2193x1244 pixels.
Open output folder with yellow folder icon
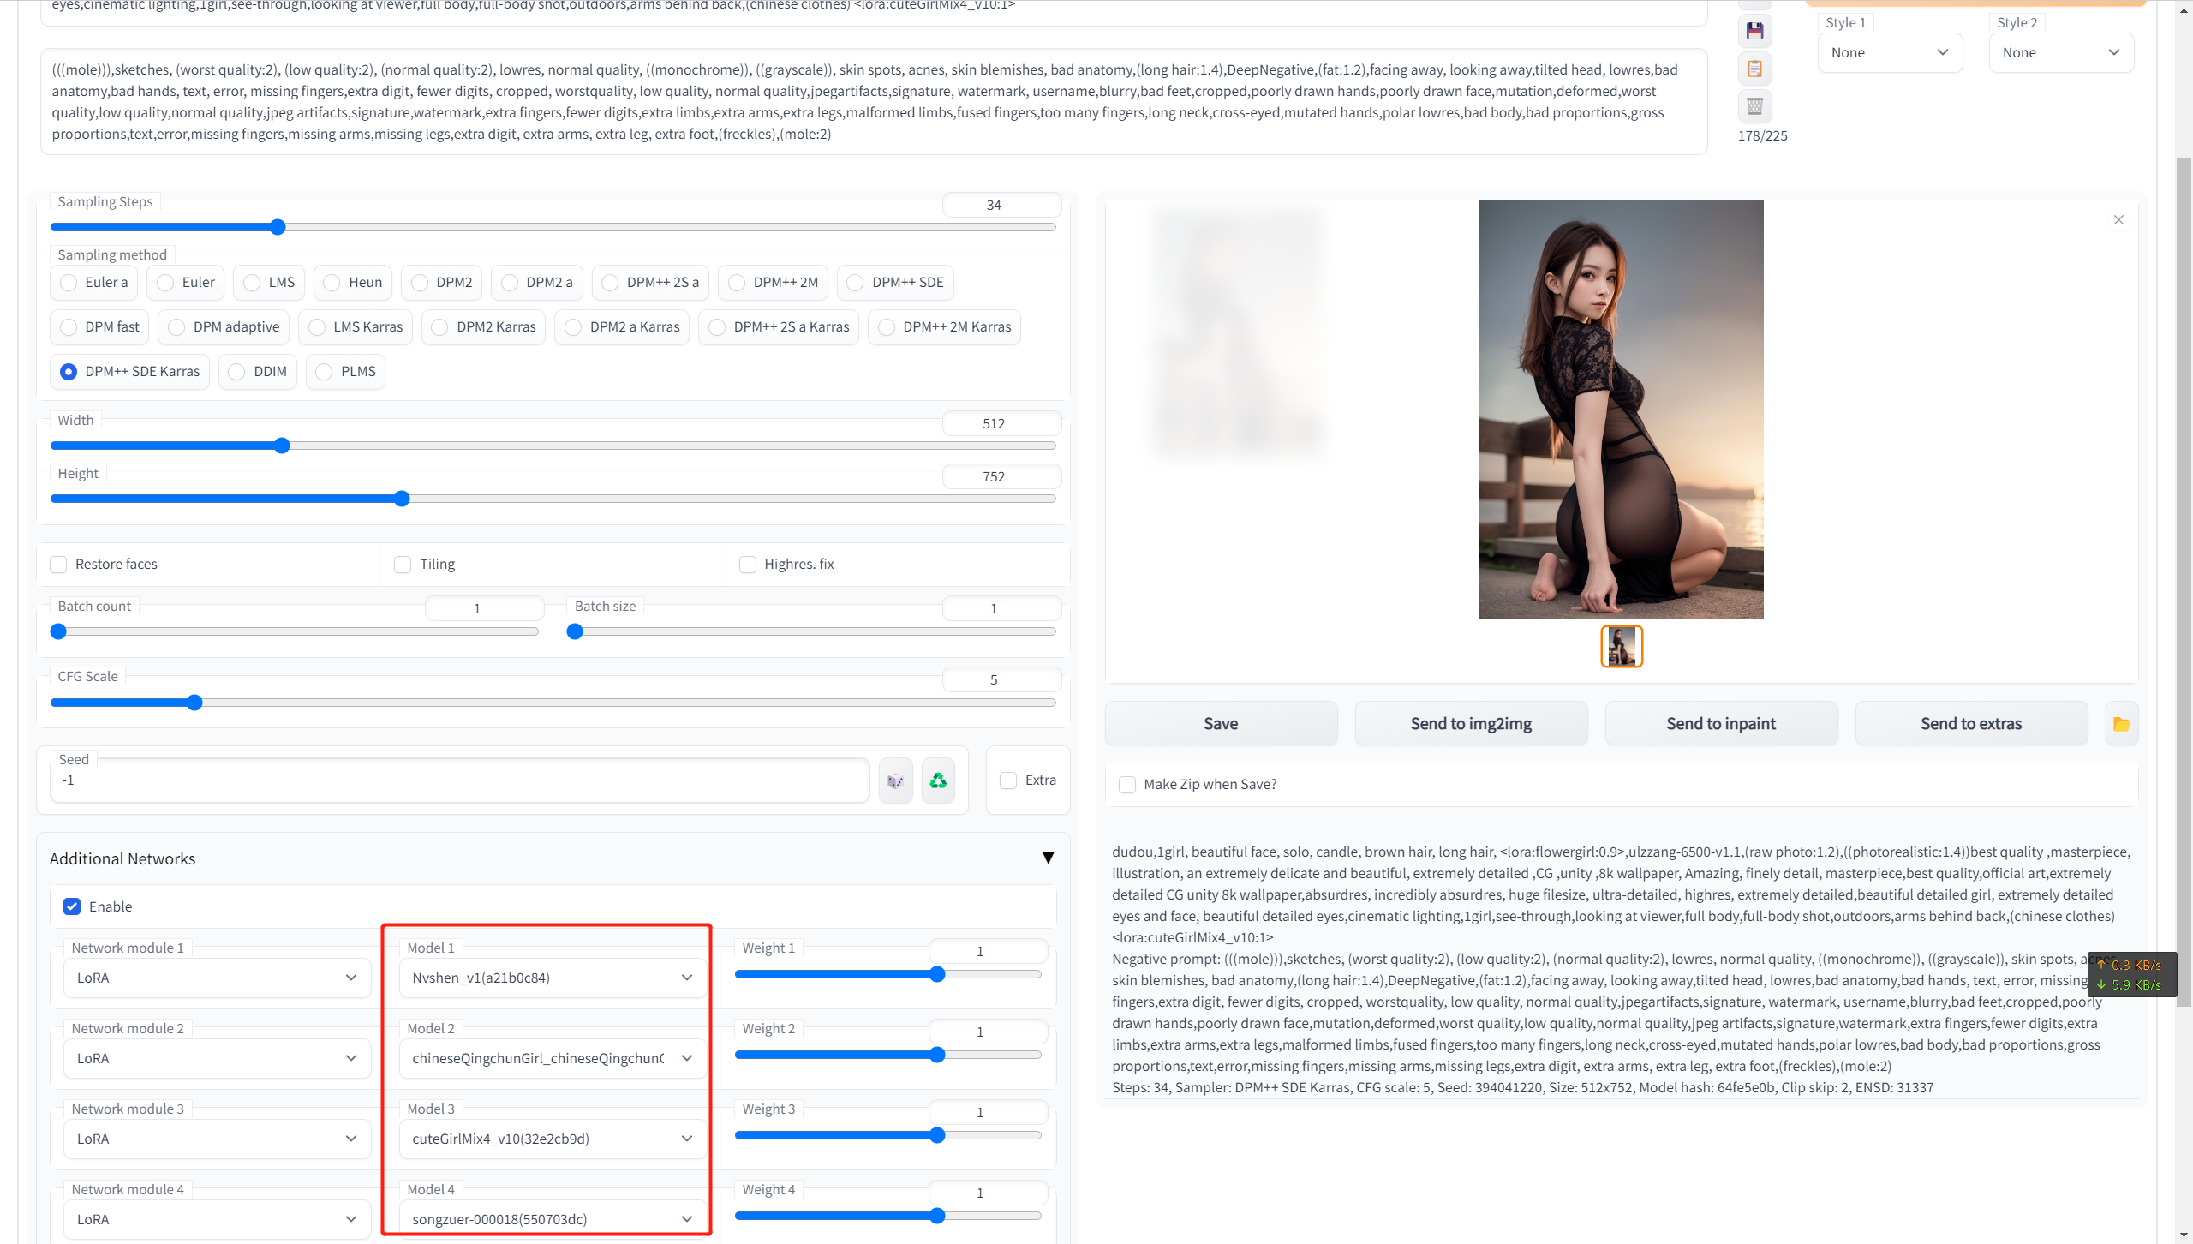point(2121,724)
